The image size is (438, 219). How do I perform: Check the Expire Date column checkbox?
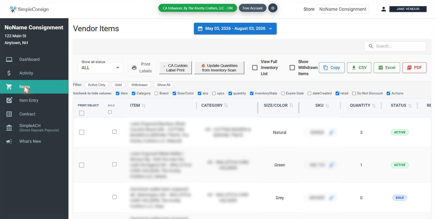(x=283, y=93)
